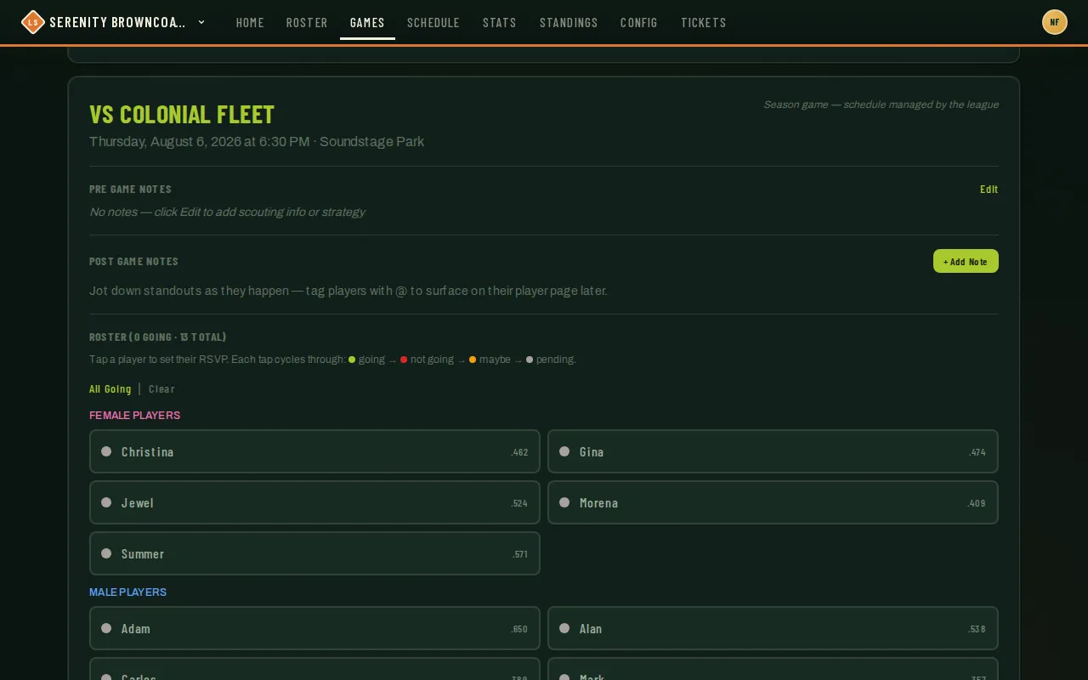Screen dimensions: 1088x680
Task: Toggle Christina's RSVP status
Action: [x=314, y=451]
